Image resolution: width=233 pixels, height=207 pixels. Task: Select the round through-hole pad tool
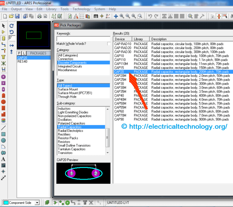[x=4, y=77]
